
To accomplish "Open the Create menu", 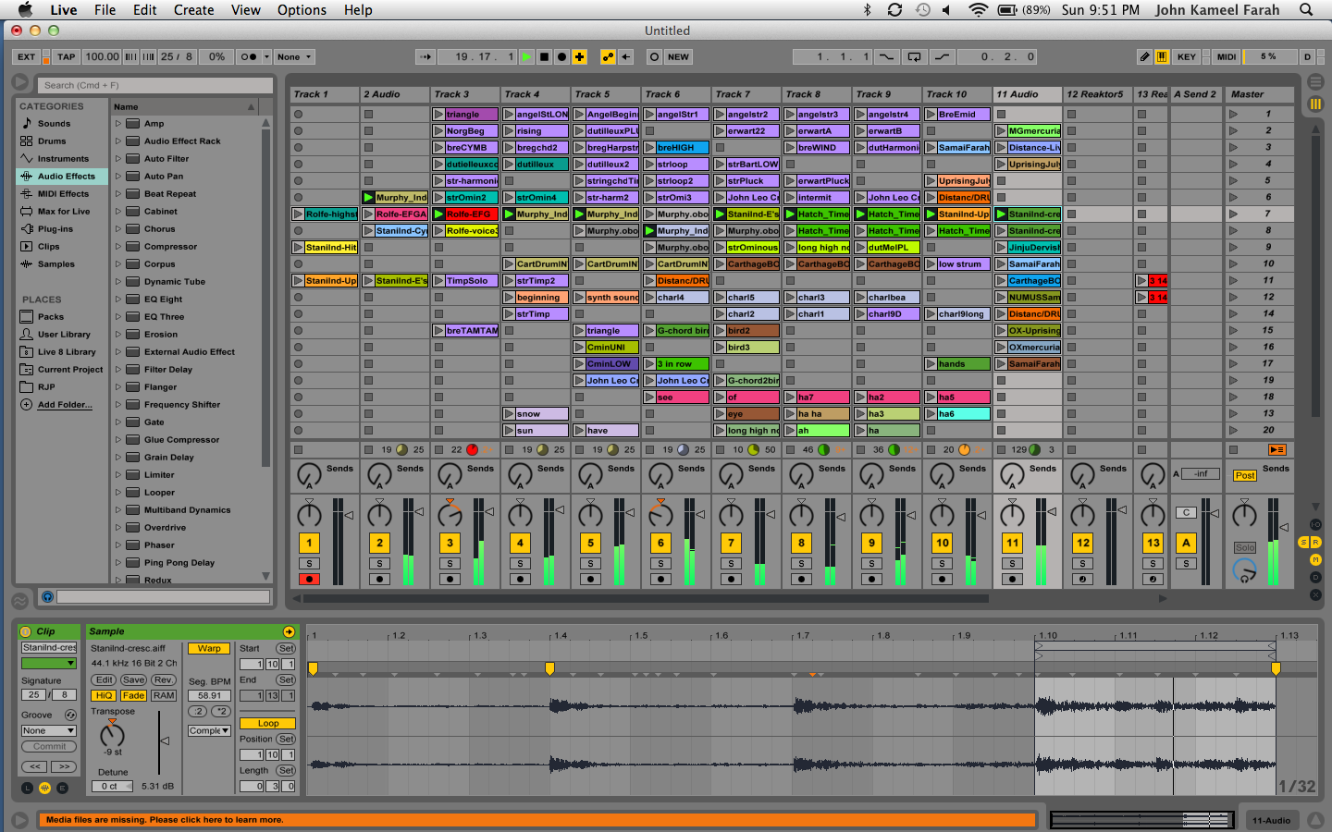I will click(x=193, y=10).
